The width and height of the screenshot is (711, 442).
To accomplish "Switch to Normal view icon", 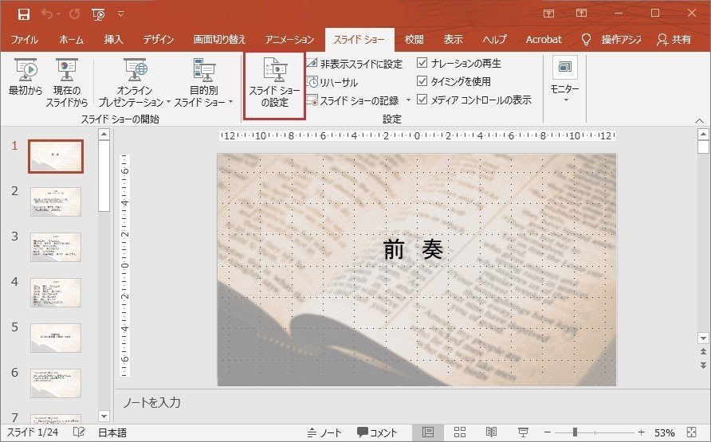I will (x=427, y=432).
